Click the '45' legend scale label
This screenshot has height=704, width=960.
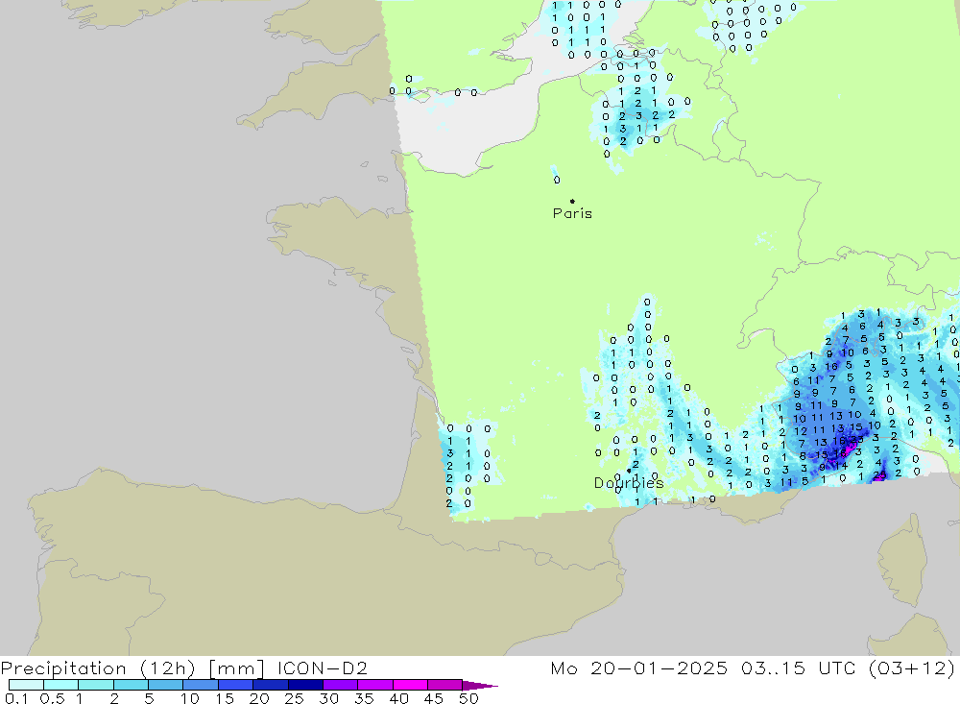click(434, 698)
